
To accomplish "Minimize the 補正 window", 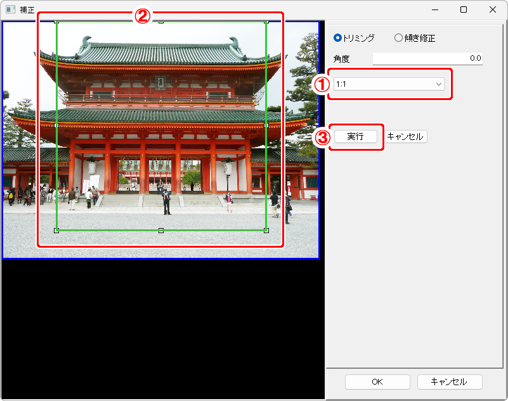I will coord(435,10).
